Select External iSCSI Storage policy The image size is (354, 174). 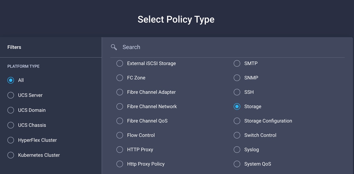(x=120, y=63)
